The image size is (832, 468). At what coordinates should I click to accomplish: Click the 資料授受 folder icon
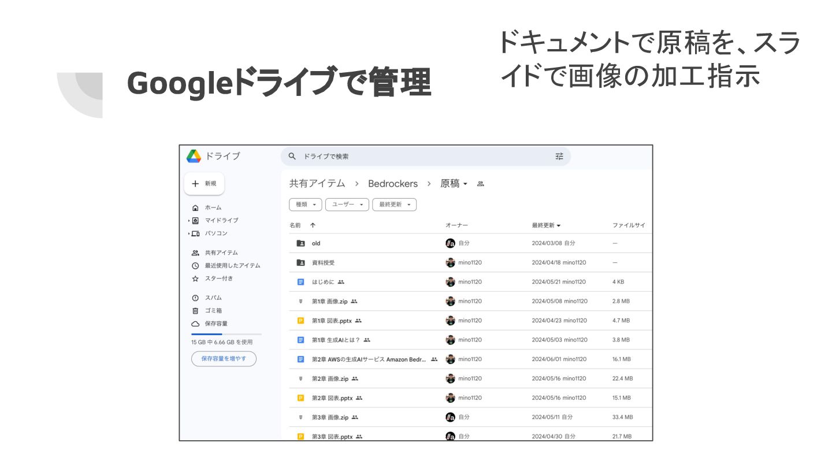(x=300, y=262)
